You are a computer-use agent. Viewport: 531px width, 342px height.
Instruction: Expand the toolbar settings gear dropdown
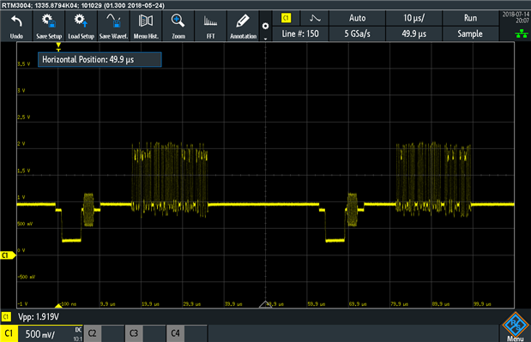(x=266, y=26)
